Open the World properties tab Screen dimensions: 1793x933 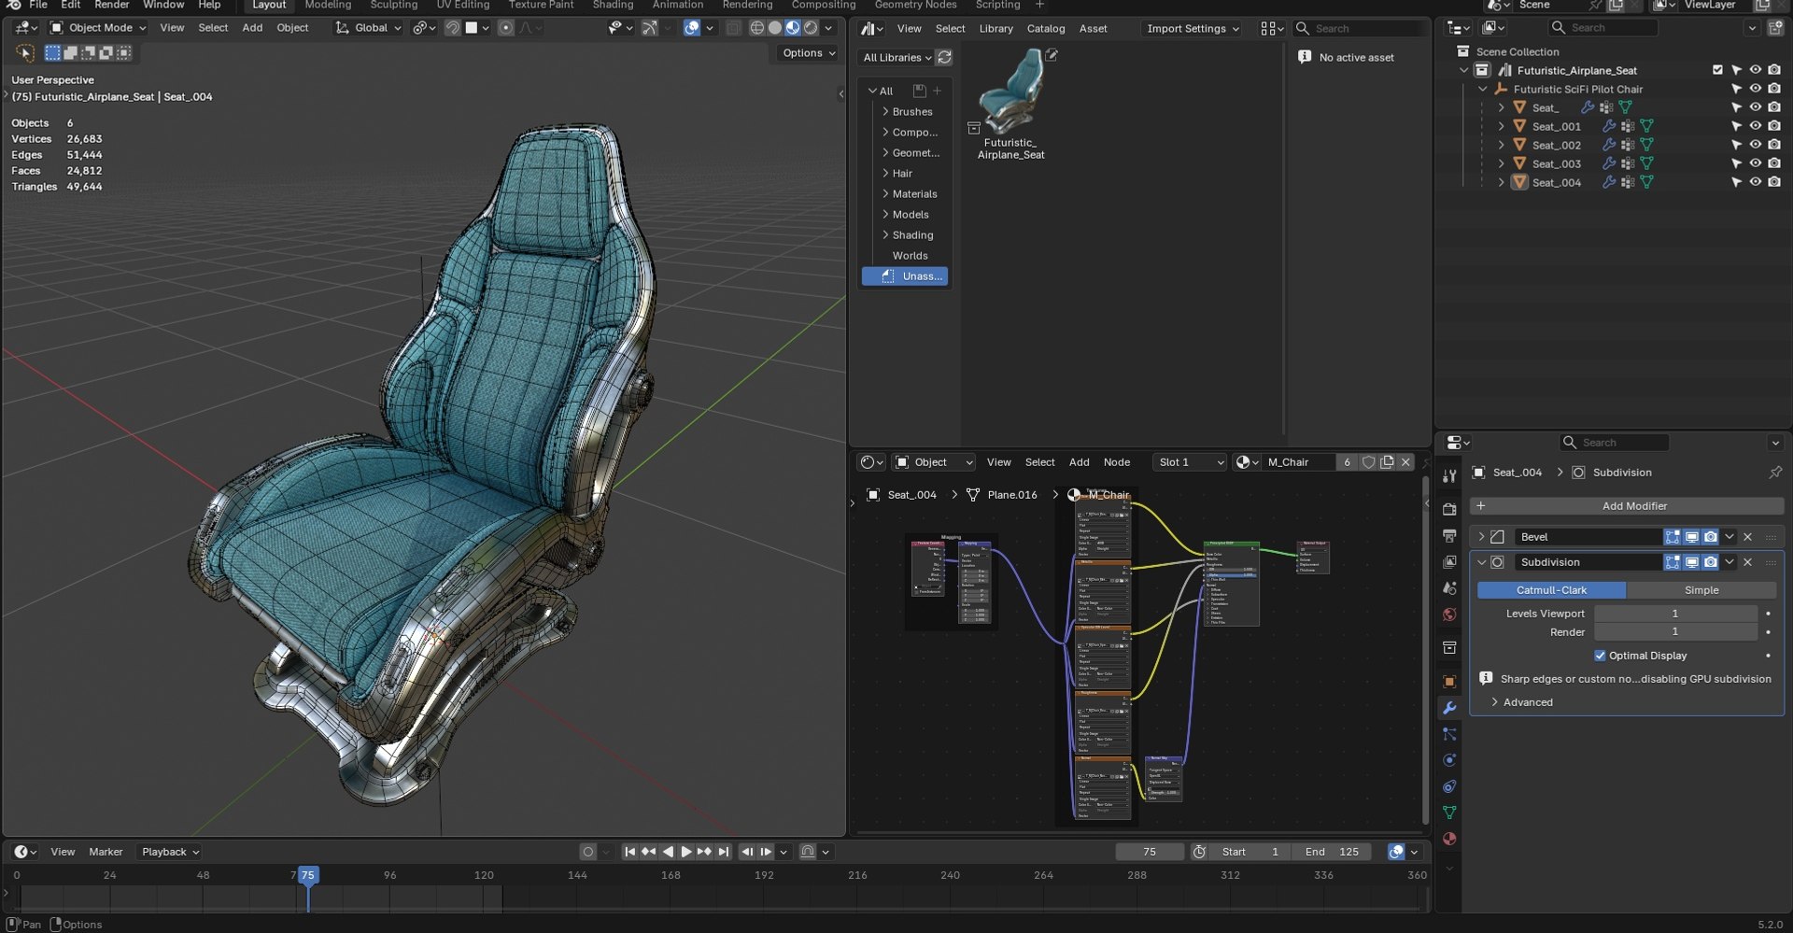click(x=1449, y=614)
